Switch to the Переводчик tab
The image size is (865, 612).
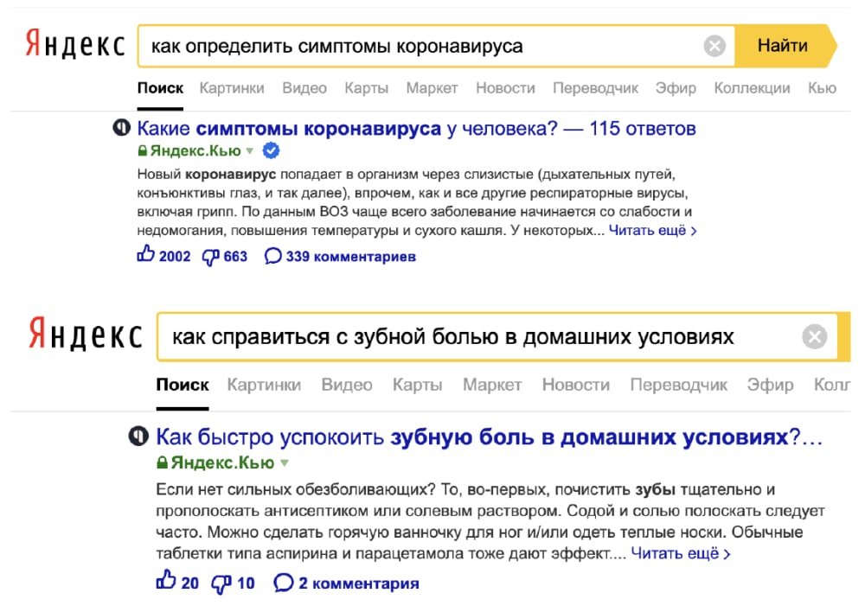(x=596, y=87)
